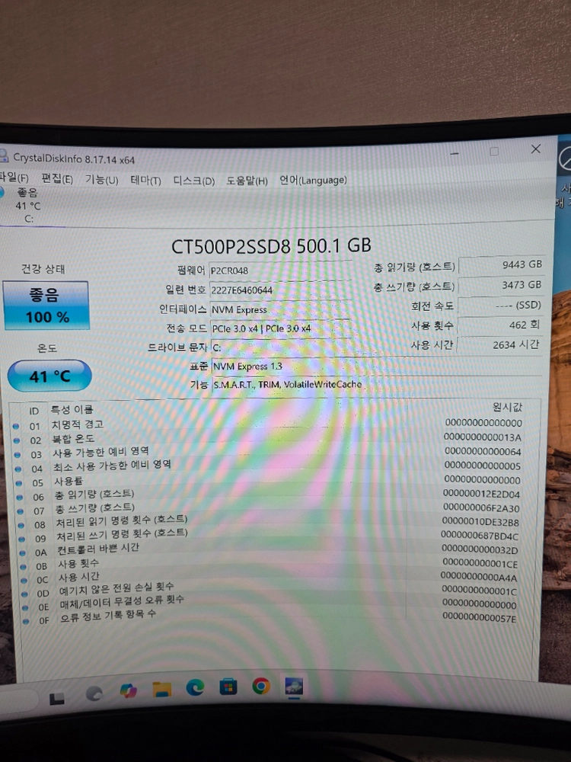Image resolution: width=571 pixels, height=762 pixels.
Task: Click the 41 °C temperature button
Action: click(49, 376)
